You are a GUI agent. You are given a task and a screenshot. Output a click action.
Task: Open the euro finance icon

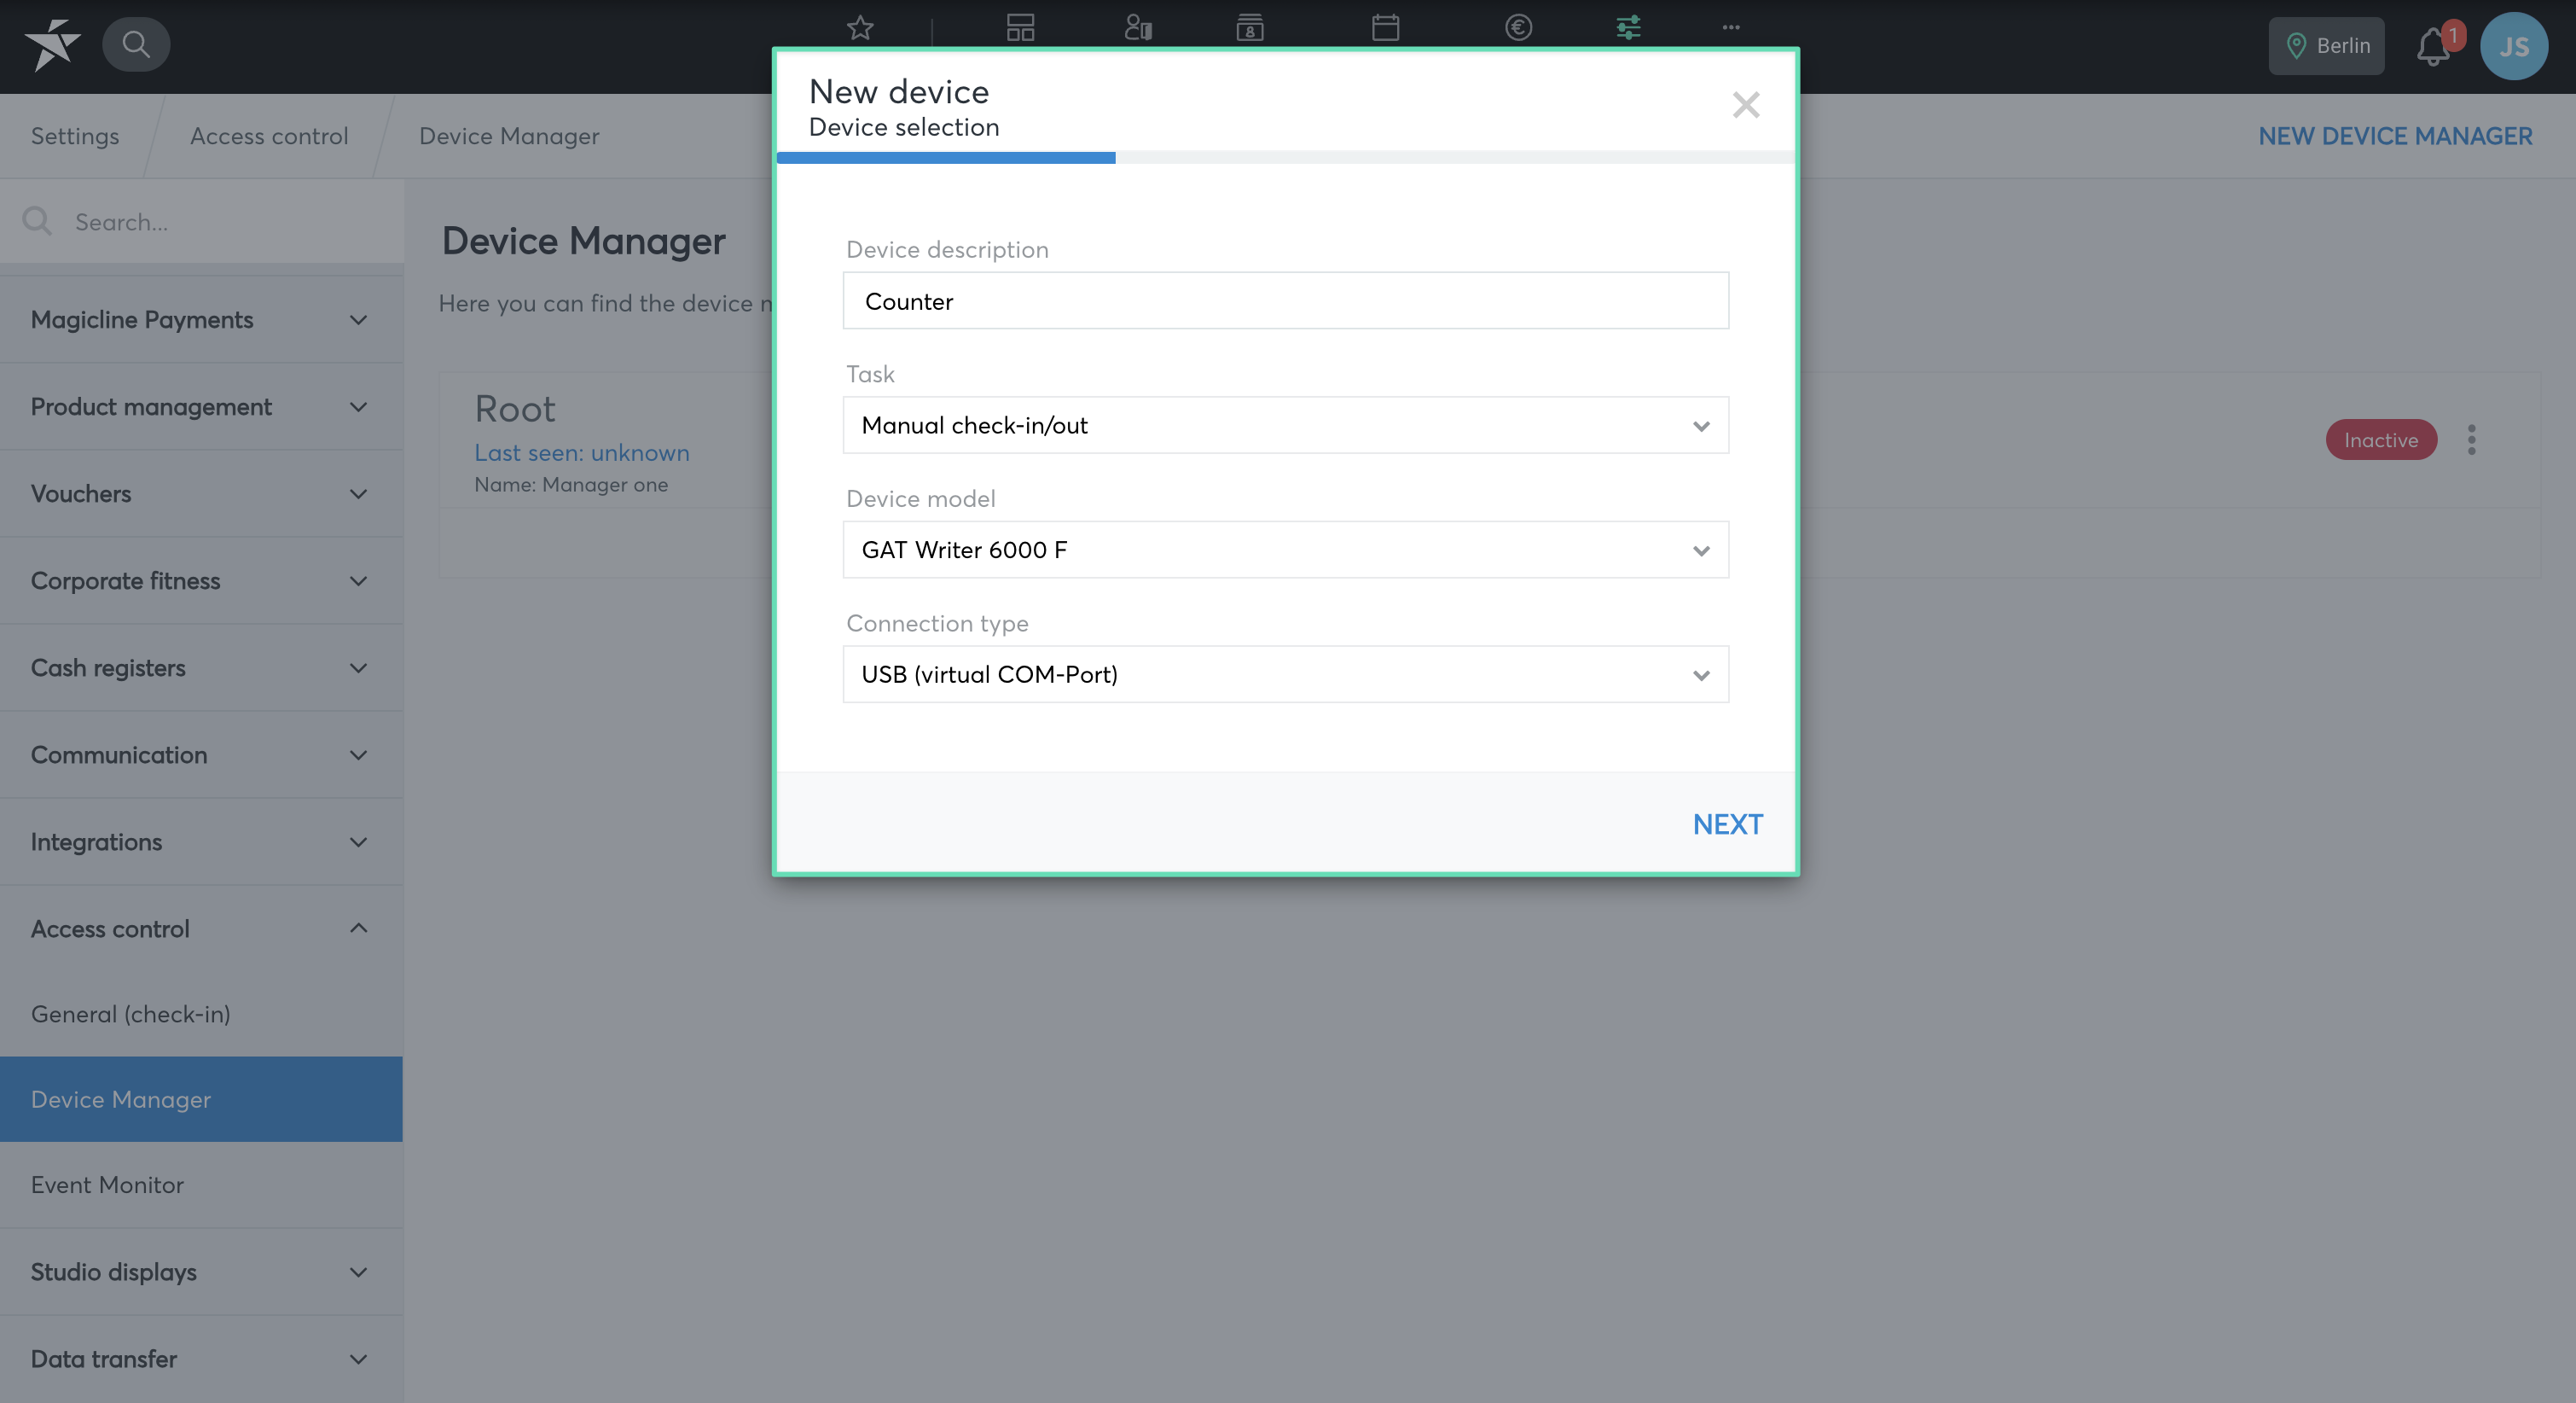(1518, 28)
